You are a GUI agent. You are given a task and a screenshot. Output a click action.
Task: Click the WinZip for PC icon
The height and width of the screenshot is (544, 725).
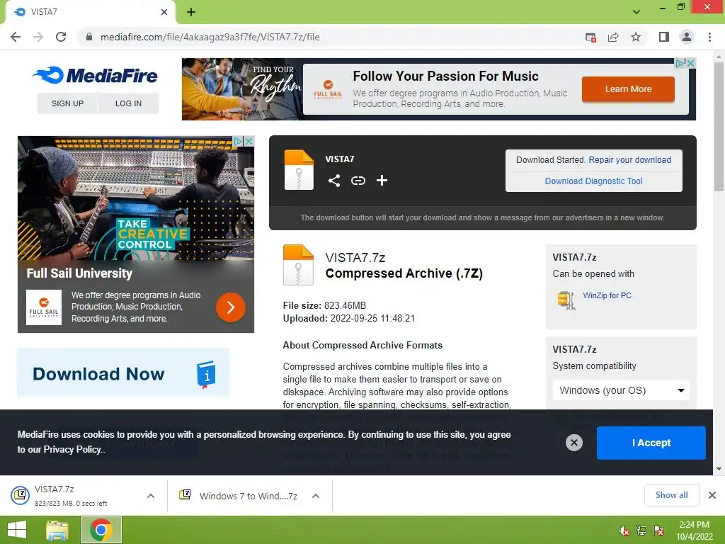566,300
